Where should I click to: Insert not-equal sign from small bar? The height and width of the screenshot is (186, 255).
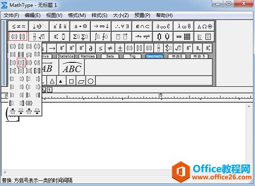click(x=110, y=49)
